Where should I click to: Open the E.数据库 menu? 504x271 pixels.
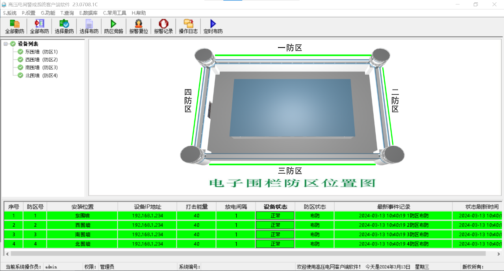point(88,13)
